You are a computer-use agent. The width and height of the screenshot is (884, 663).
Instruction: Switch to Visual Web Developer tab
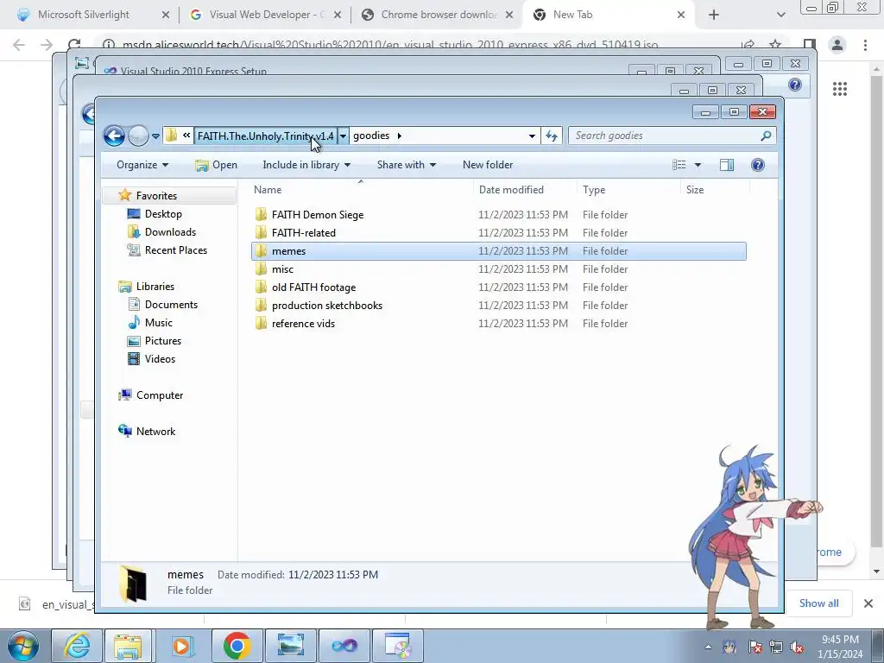pyautogui.click(x=265, y=15)
